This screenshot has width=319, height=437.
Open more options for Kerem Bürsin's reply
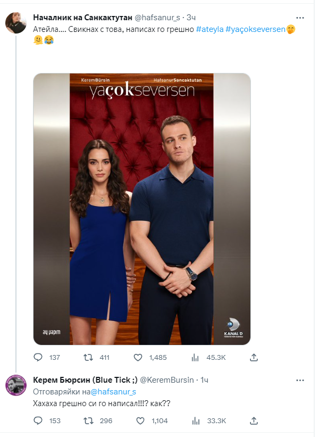(300, 380)
